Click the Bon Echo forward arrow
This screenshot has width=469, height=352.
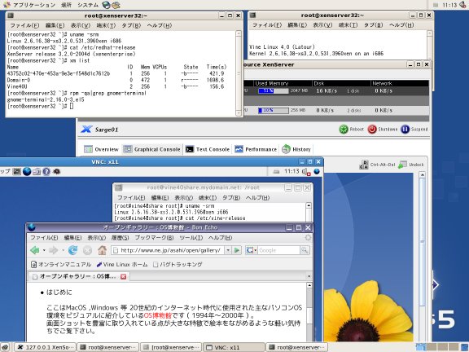[54, 250]
